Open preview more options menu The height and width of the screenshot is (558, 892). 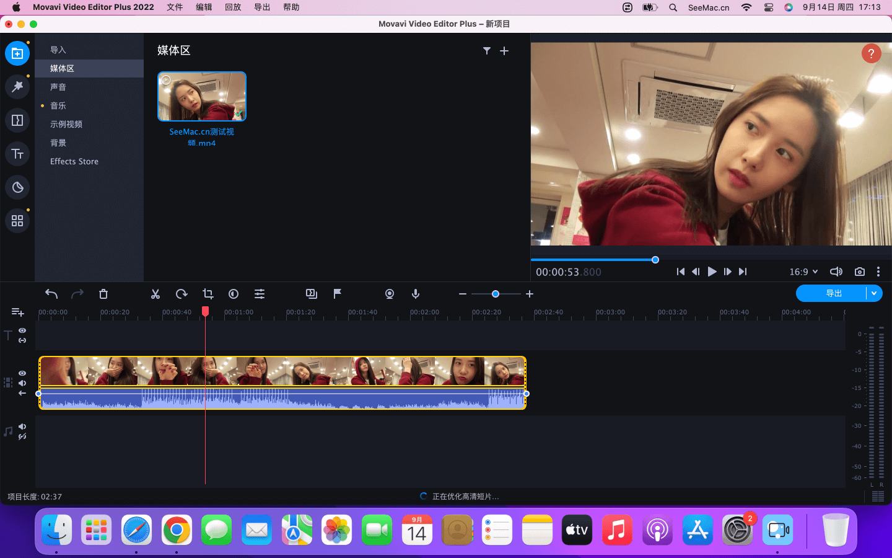tap(878, 272)
